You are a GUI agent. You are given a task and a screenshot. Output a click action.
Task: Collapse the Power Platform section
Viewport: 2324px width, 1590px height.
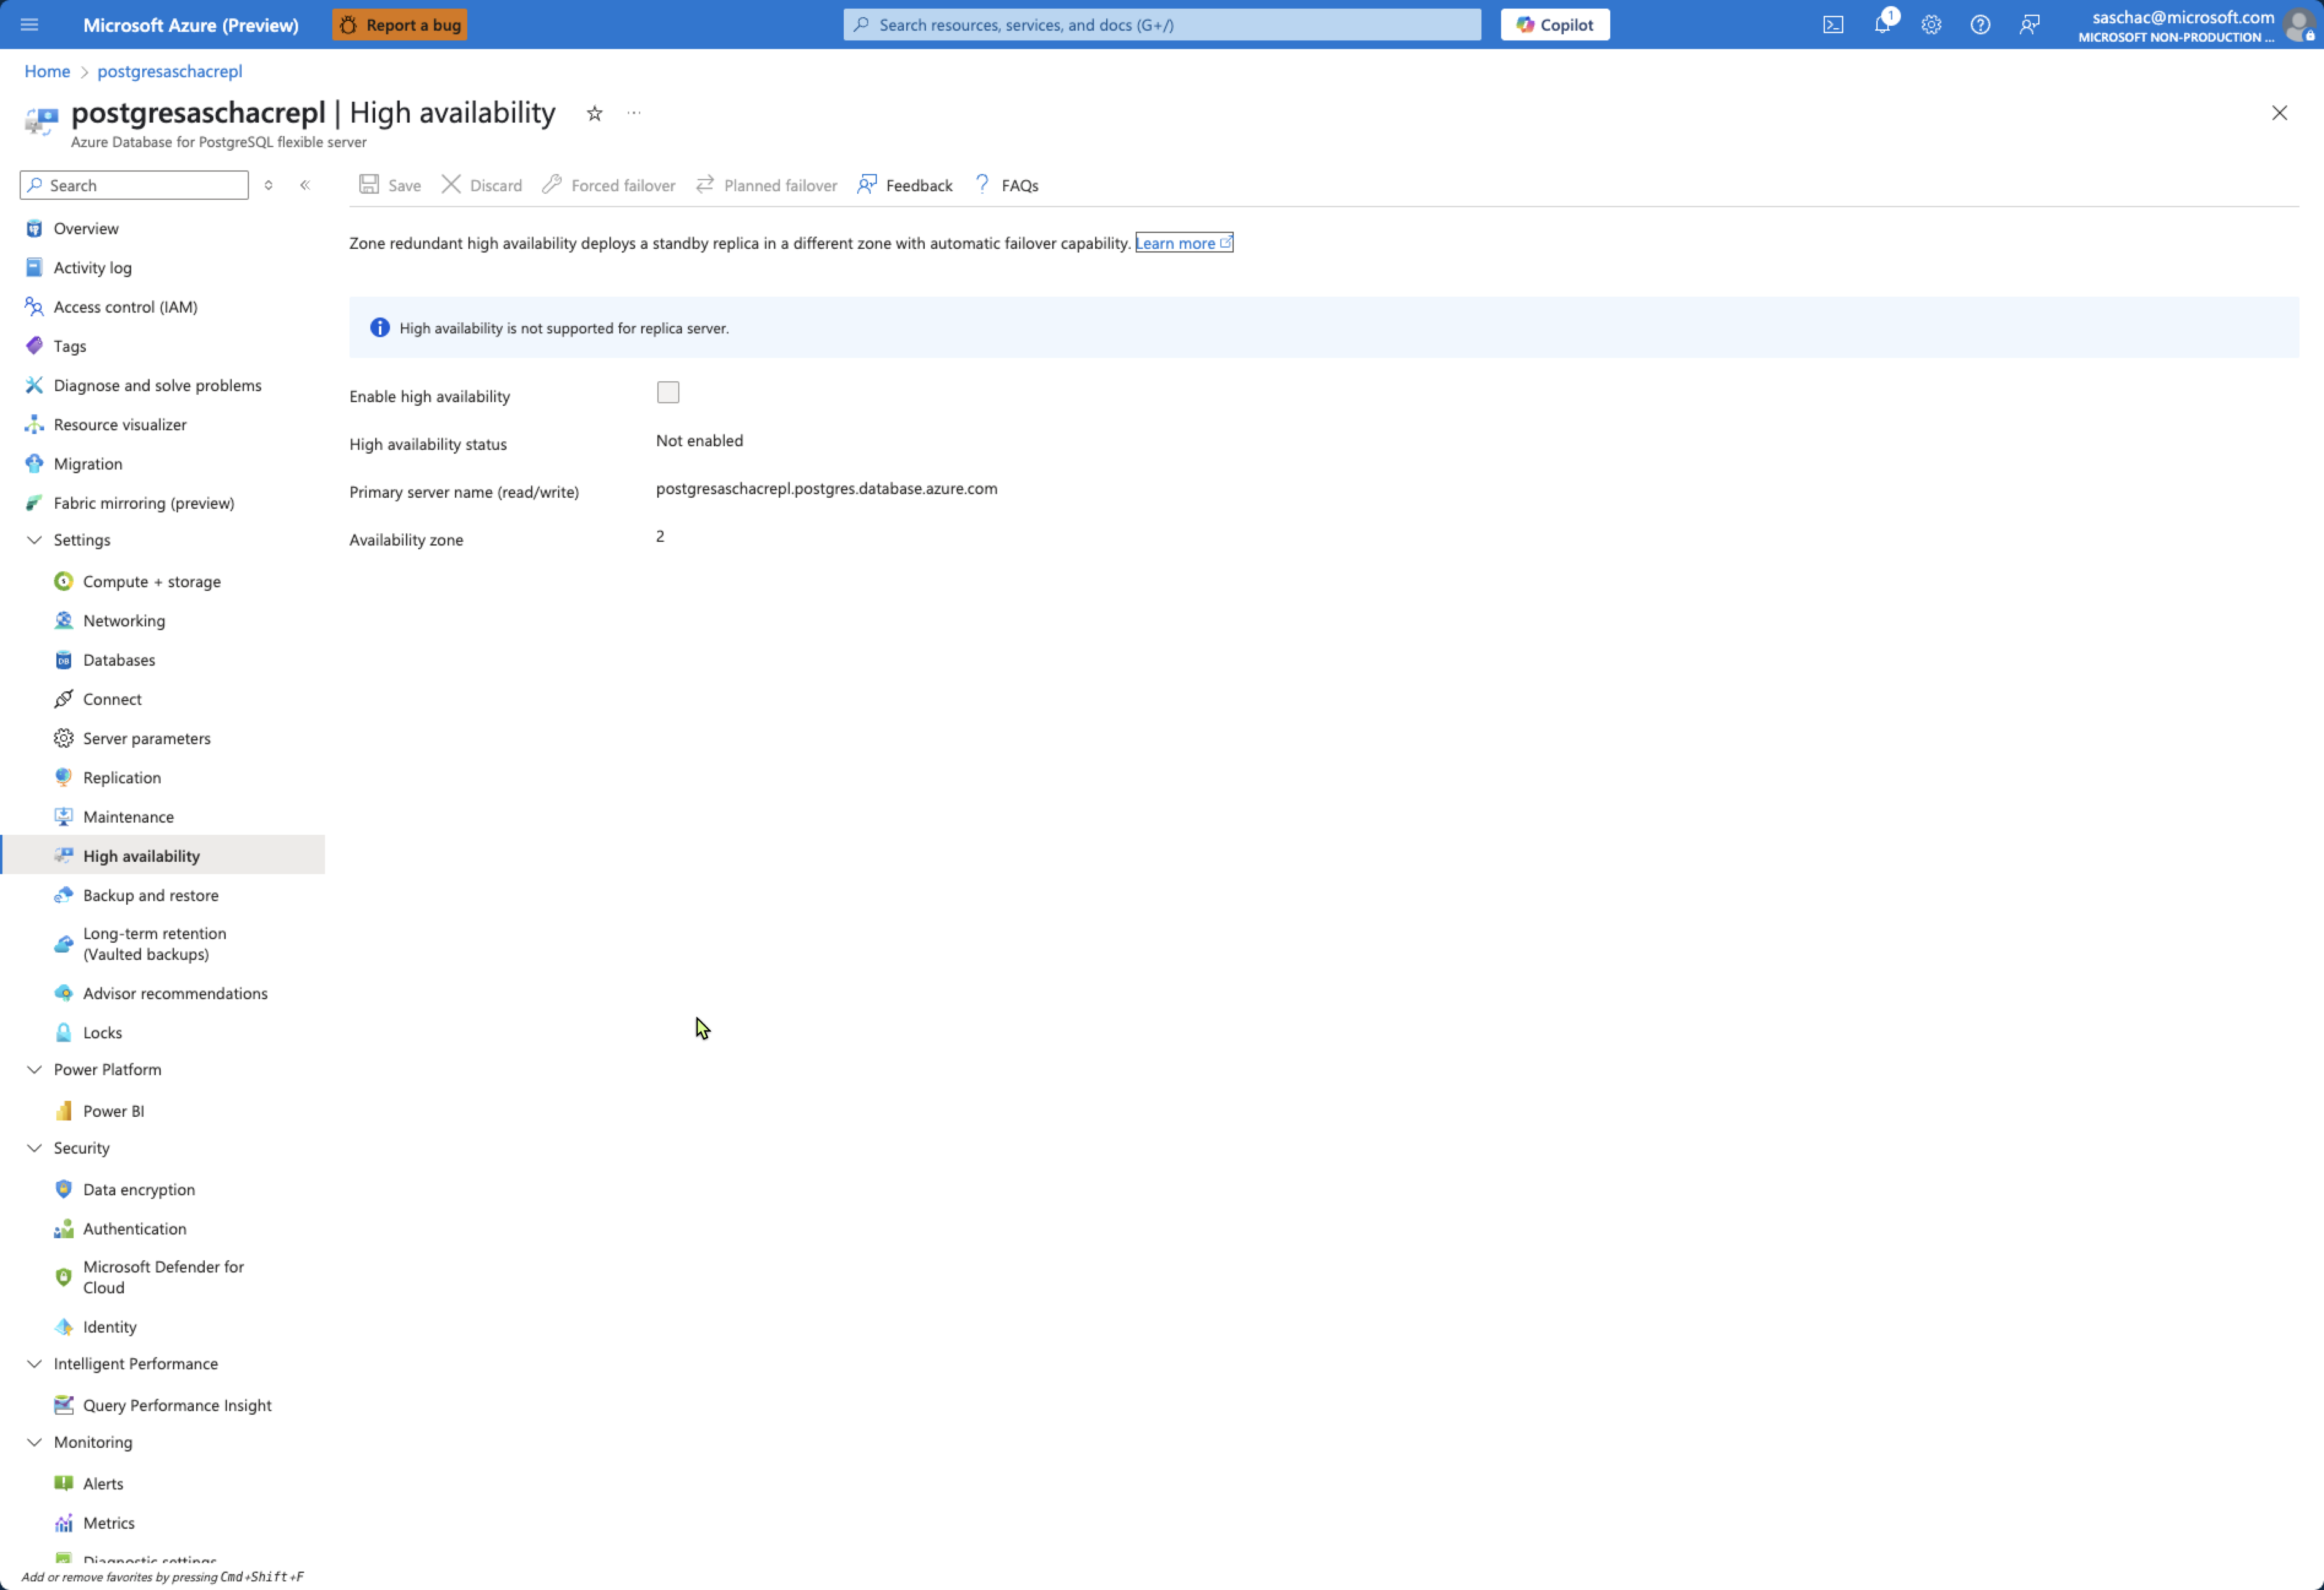point(34,1070)
